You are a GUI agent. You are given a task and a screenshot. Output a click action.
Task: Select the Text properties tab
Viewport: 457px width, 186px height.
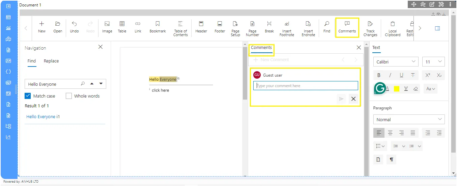[x=376, y=48]
